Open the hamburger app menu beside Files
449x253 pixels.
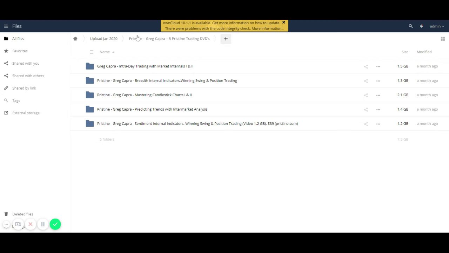click(6, 26)
